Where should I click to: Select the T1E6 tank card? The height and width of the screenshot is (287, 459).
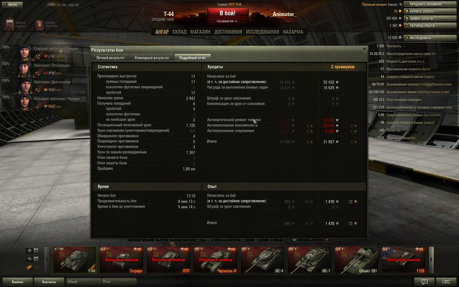404,260
